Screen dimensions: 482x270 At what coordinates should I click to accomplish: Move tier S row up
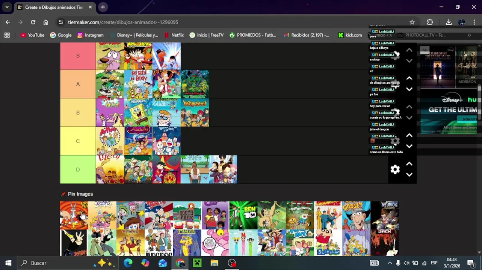pos(409,50)
